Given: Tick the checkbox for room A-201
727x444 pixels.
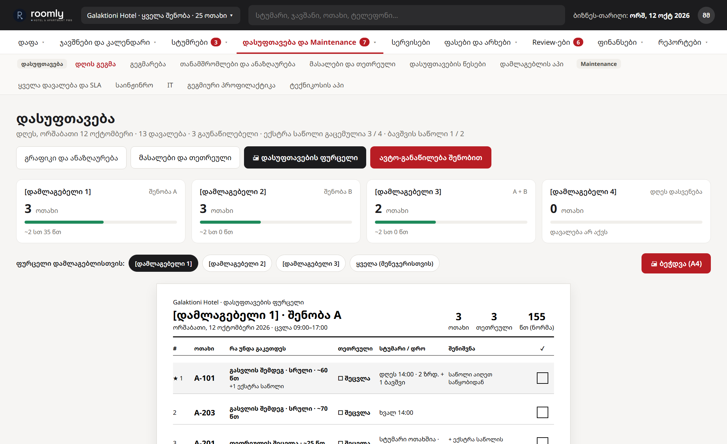Looking at the screenshot, I should (x=542, y=441).
